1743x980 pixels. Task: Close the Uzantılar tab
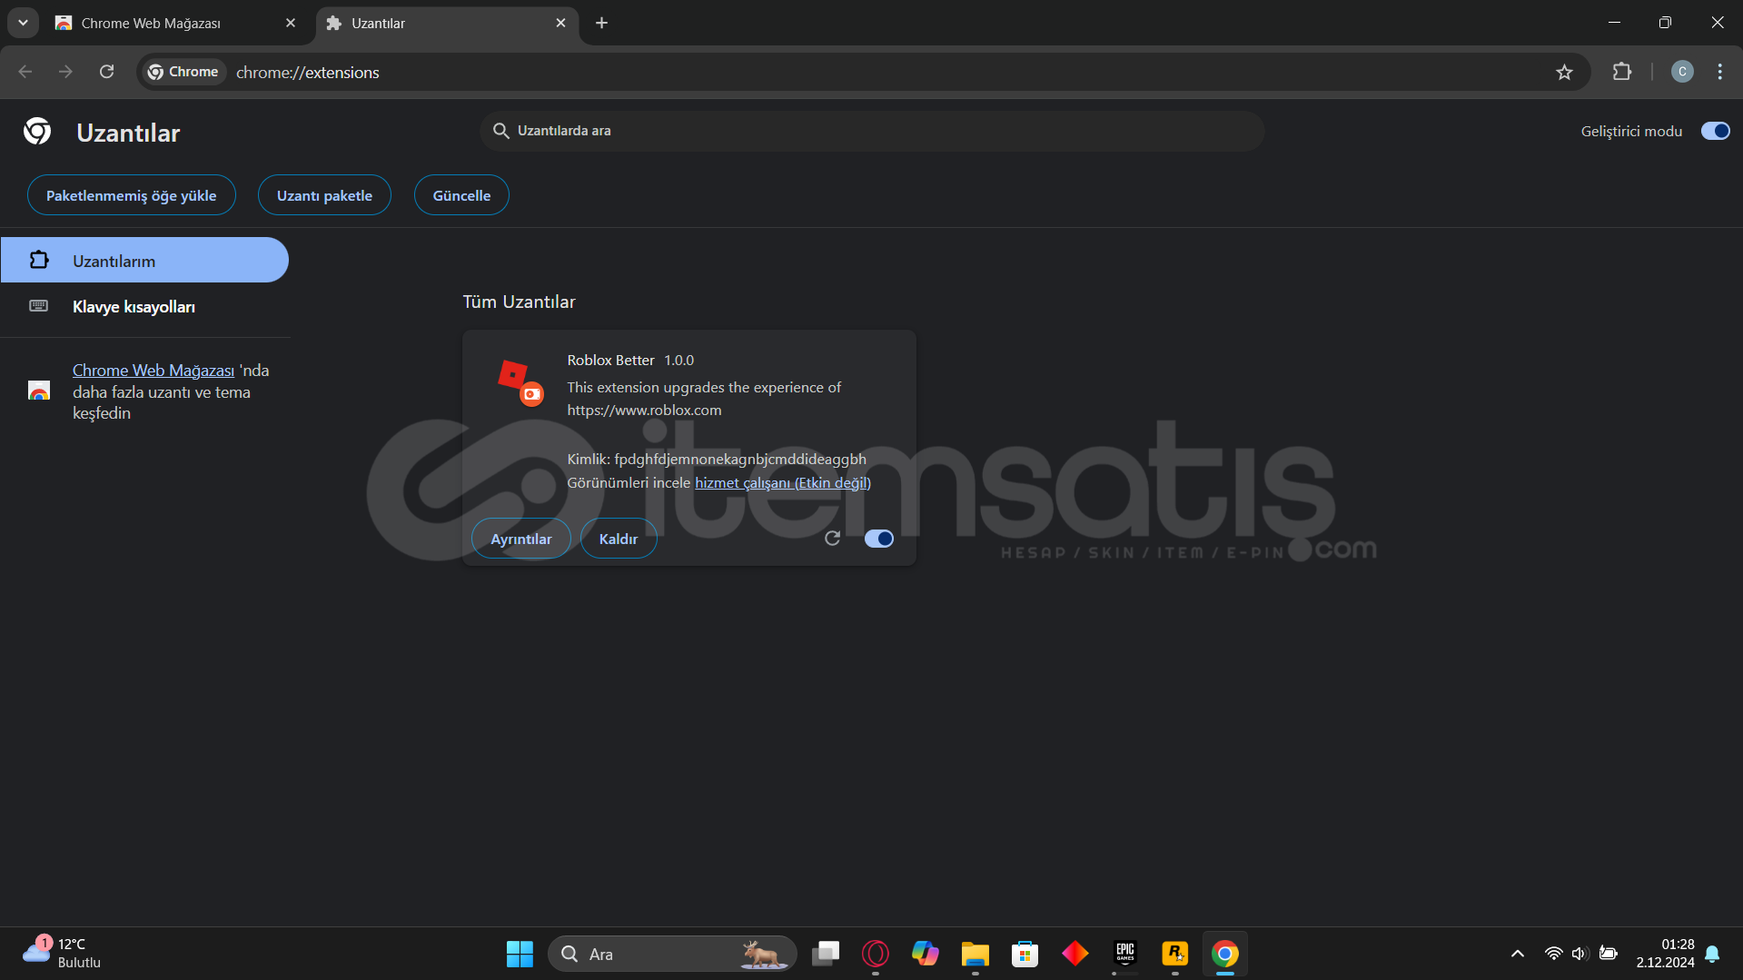tap(560, 24)
